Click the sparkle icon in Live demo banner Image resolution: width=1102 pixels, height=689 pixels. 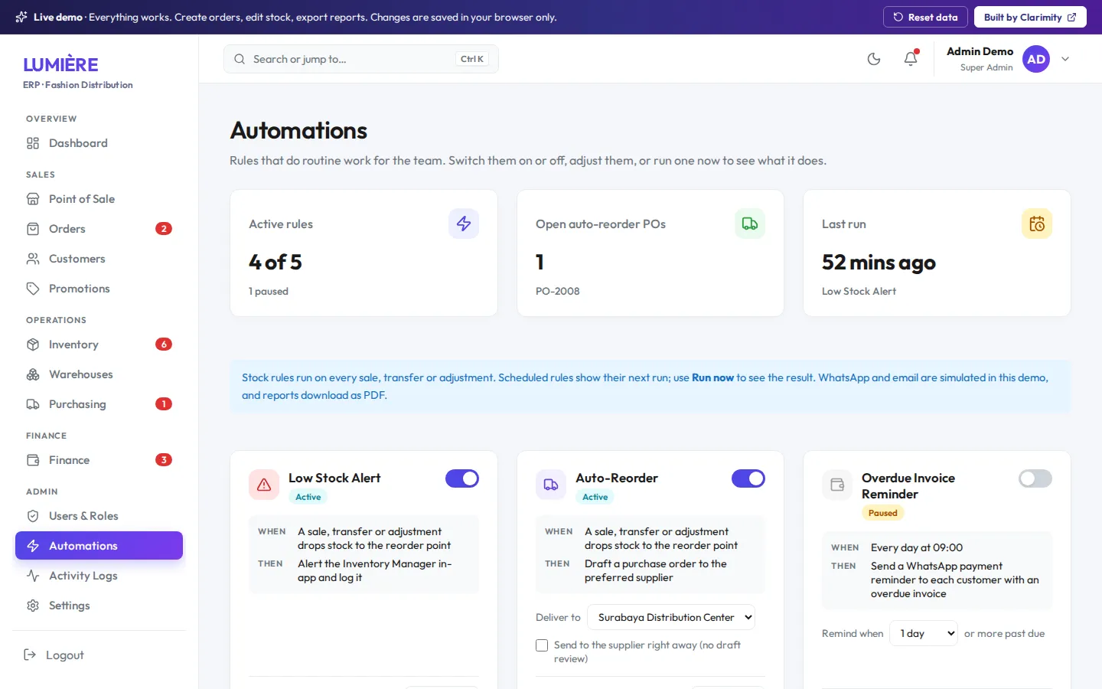click(x=21, y=17)
